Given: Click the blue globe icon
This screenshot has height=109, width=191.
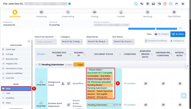Looking at the screenshot, I should (171, 4).
